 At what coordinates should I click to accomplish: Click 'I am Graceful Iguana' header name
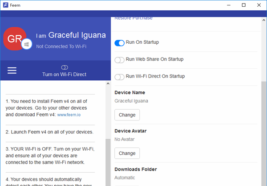click(x=71, y=35)
